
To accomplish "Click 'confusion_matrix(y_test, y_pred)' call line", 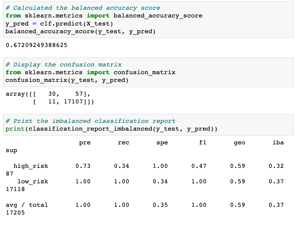I will 67,80.
